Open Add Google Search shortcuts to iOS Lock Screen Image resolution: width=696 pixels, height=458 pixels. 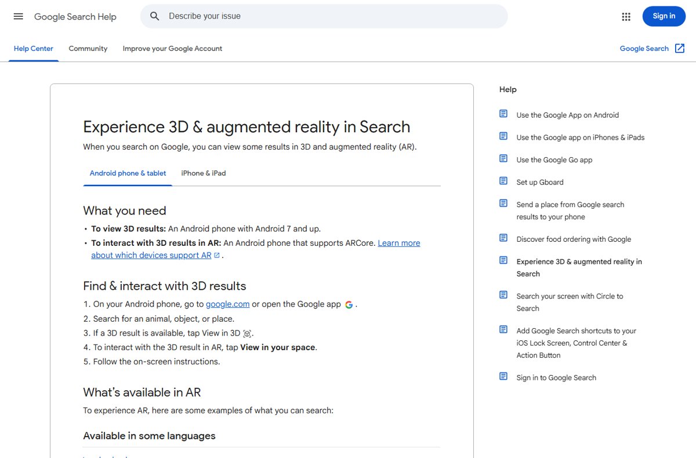coord(577,343)
